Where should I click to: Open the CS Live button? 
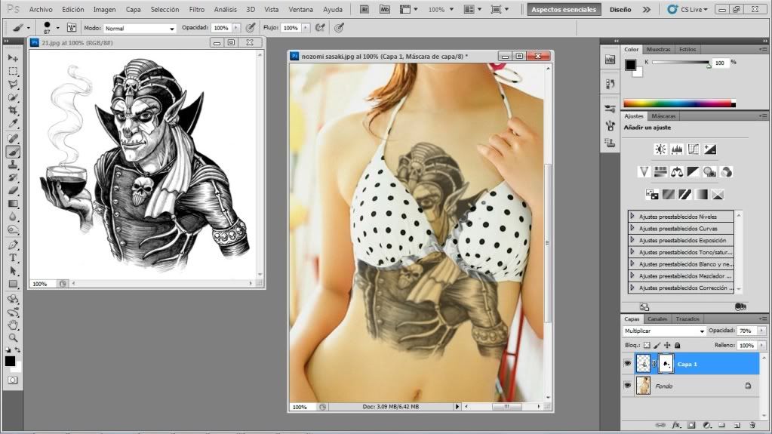point(687,9)
